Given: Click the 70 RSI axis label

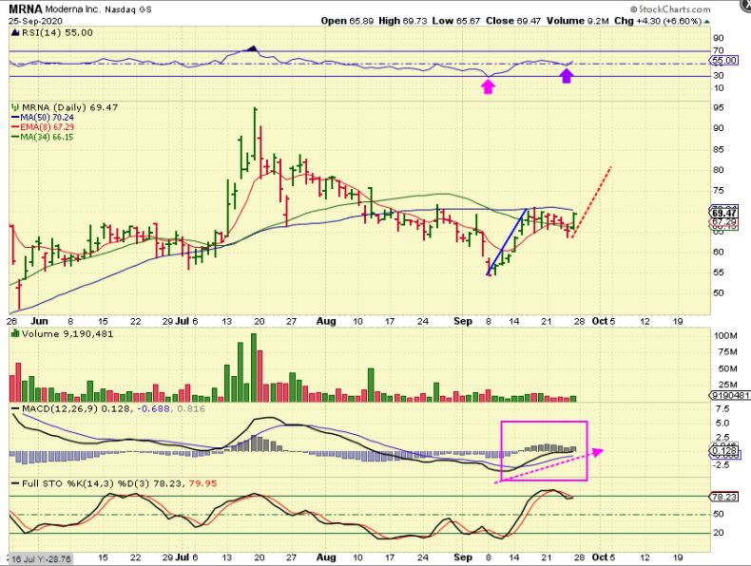Looking at the screenshot, I should pyautogui.click(x=719, y=50).
